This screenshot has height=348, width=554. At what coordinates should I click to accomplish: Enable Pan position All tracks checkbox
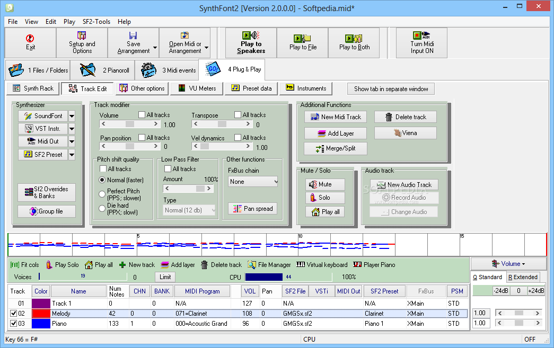click(x=142, y=137)
